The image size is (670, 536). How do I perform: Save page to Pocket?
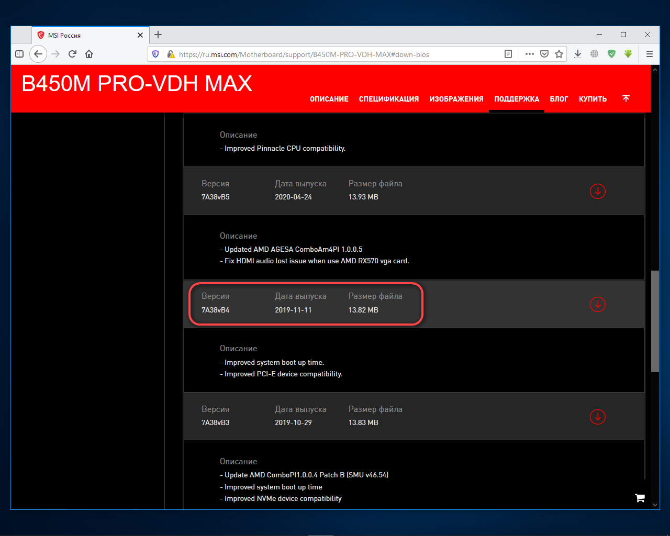click(x=544, y=54)
